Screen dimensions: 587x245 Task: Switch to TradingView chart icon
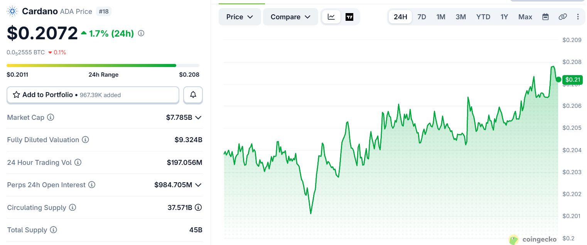(x=349, y=17)
